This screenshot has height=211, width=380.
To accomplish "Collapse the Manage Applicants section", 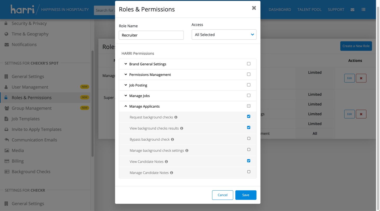I will pos(126,106).
